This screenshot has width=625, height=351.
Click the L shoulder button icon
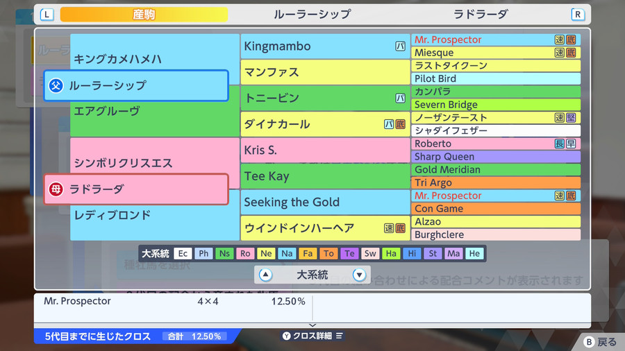pyautogui.click(x=47, y=15)
